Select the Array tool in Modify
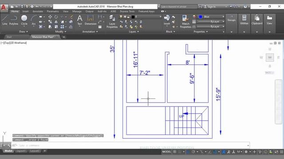Viewport: 284px width, 159px height. coord(62,26)
